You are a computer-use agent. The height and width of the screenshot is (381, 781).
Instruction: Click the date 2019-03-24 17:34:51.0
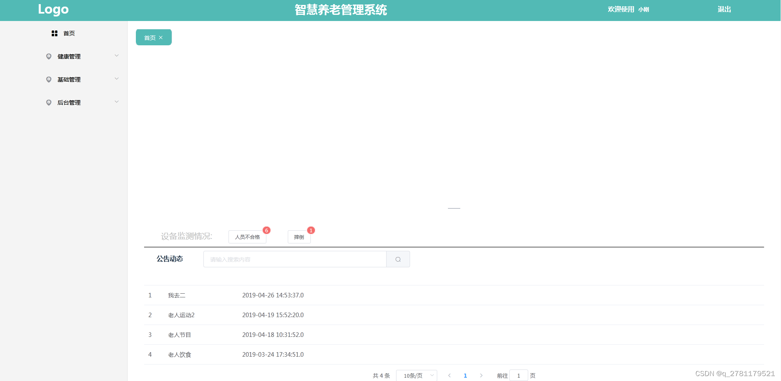click(273, 355)
